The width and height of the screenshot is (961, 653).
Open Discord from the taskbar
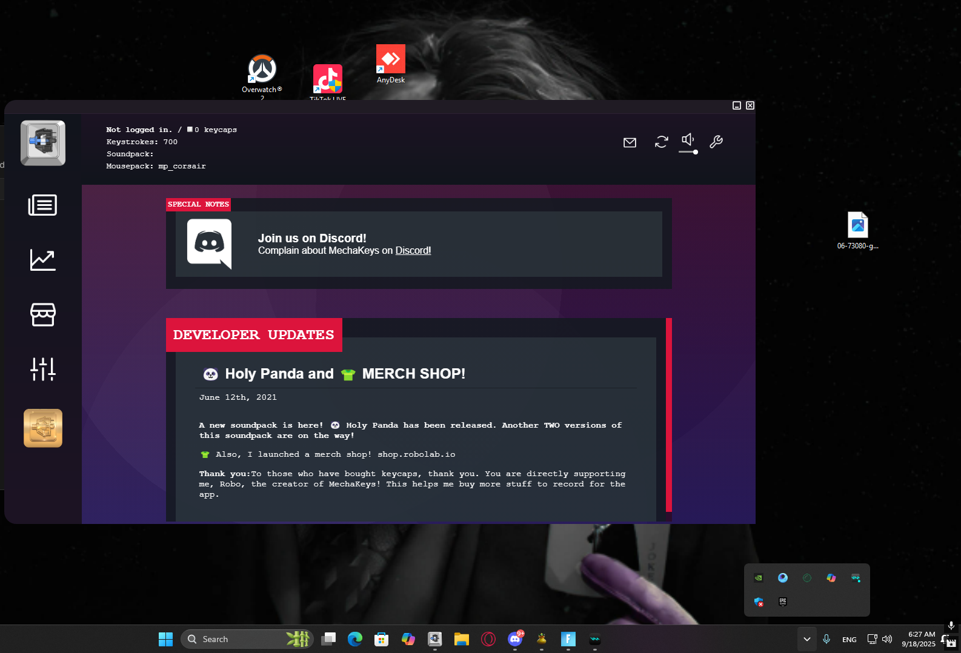point(515,639)
